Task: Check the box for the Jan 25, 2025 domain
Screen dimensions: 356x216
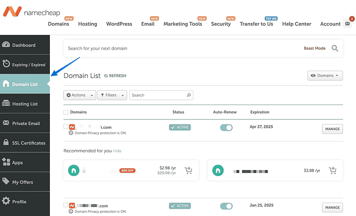Action: [66, 205]
